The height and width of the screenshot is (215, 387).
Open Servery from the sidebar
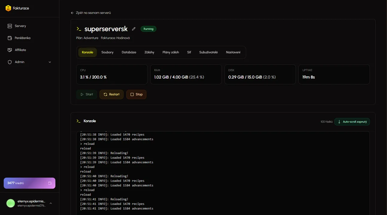tap(20, 26)
